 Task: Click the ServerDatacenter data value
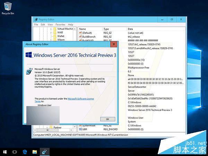[137, 87]
